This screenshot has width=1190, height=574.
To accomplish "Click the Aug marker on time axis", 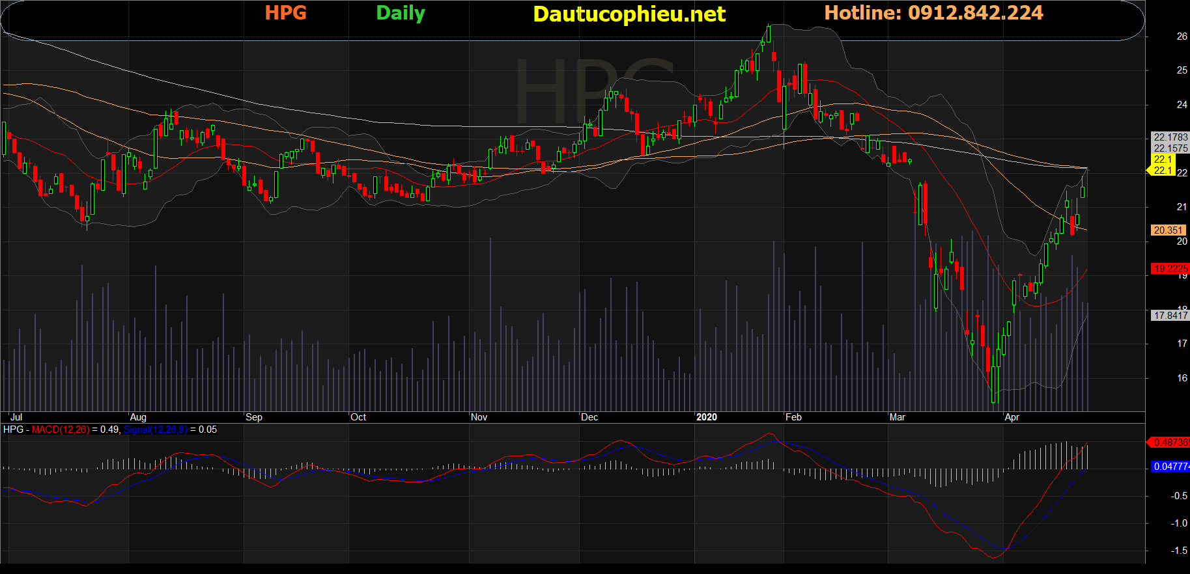I will pos(138,417).
